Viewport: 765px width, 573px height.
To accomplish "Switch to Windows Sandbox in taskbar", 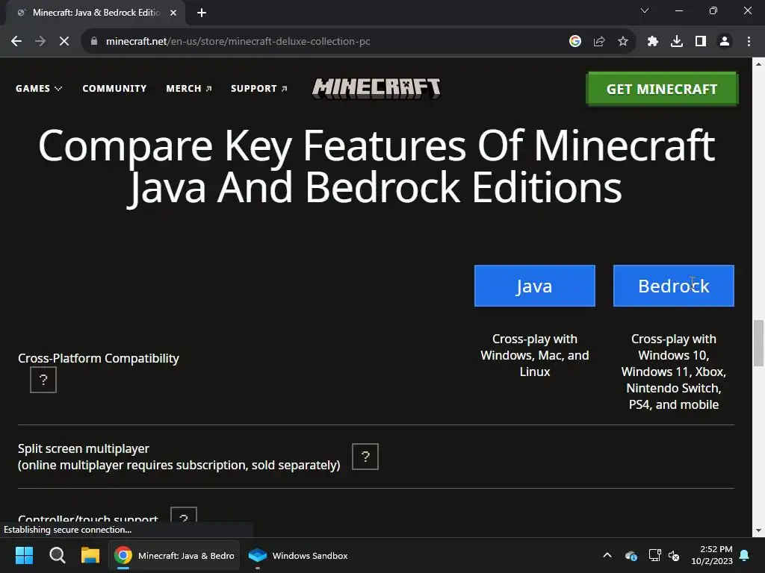I will pos(299,555).
